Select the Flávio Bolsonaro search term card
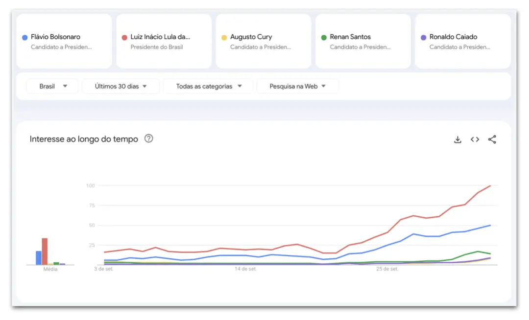529x320 pixels. [64, 42]
